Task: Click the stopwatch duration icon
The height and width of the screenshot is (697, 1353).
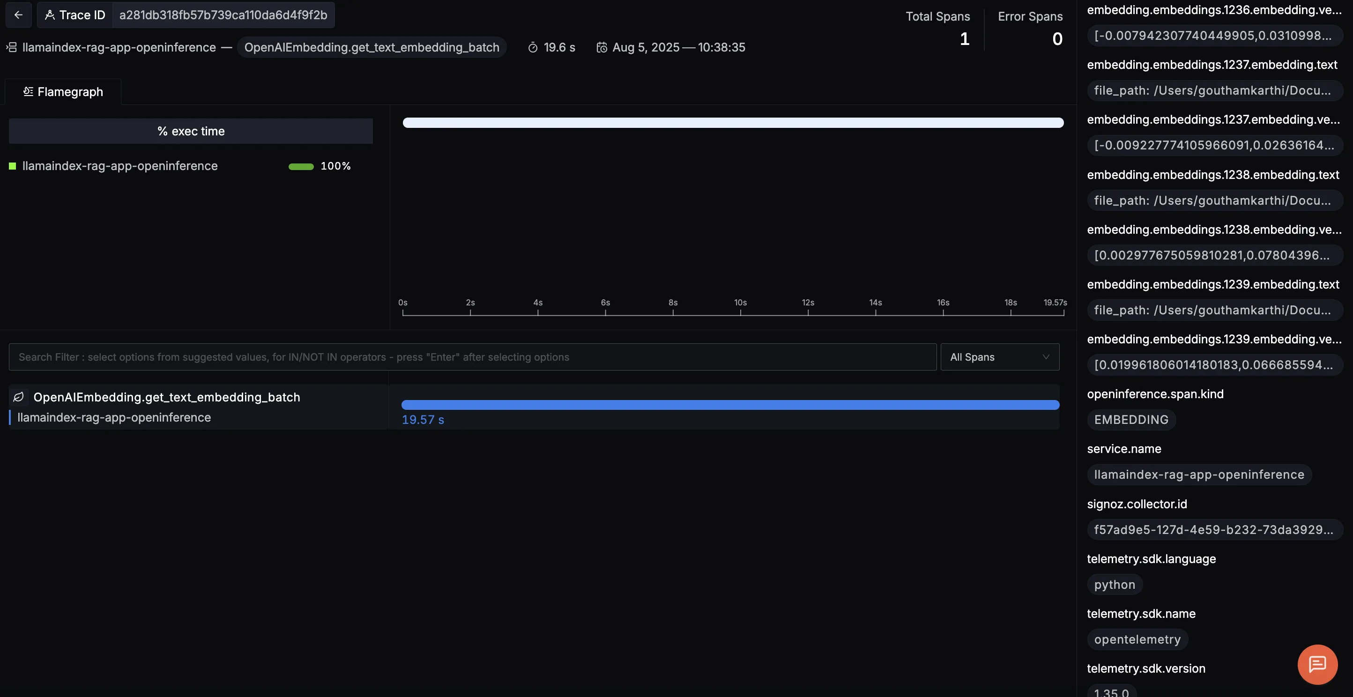Action: pos(533,47)
